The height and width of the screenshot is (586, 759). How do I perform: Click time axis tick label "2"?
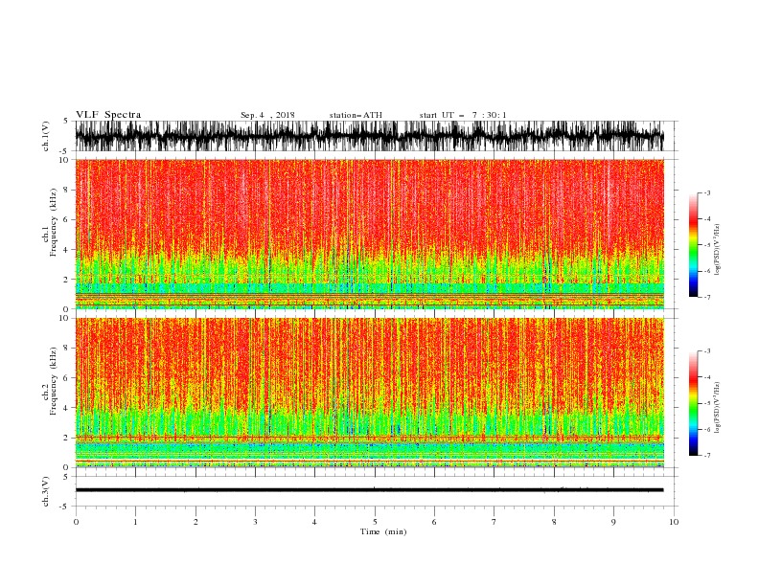pyautogui.click(x=195, y=522)
